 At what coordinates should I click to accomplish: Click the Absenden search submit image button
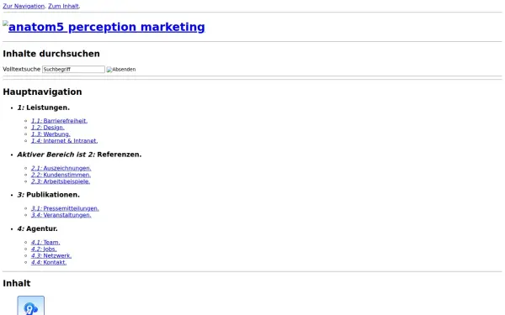[121, 70]
